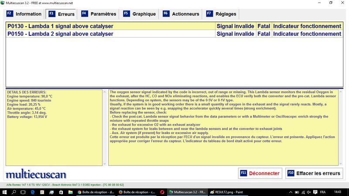
Task: Open the Wi-Fi network tray icon
Action: point(303,192)
